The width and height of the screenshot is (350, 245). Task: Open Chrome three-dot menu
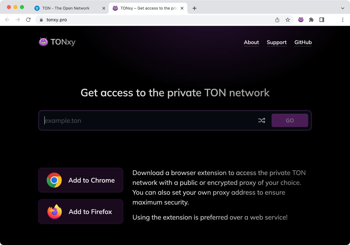(343, 20)
